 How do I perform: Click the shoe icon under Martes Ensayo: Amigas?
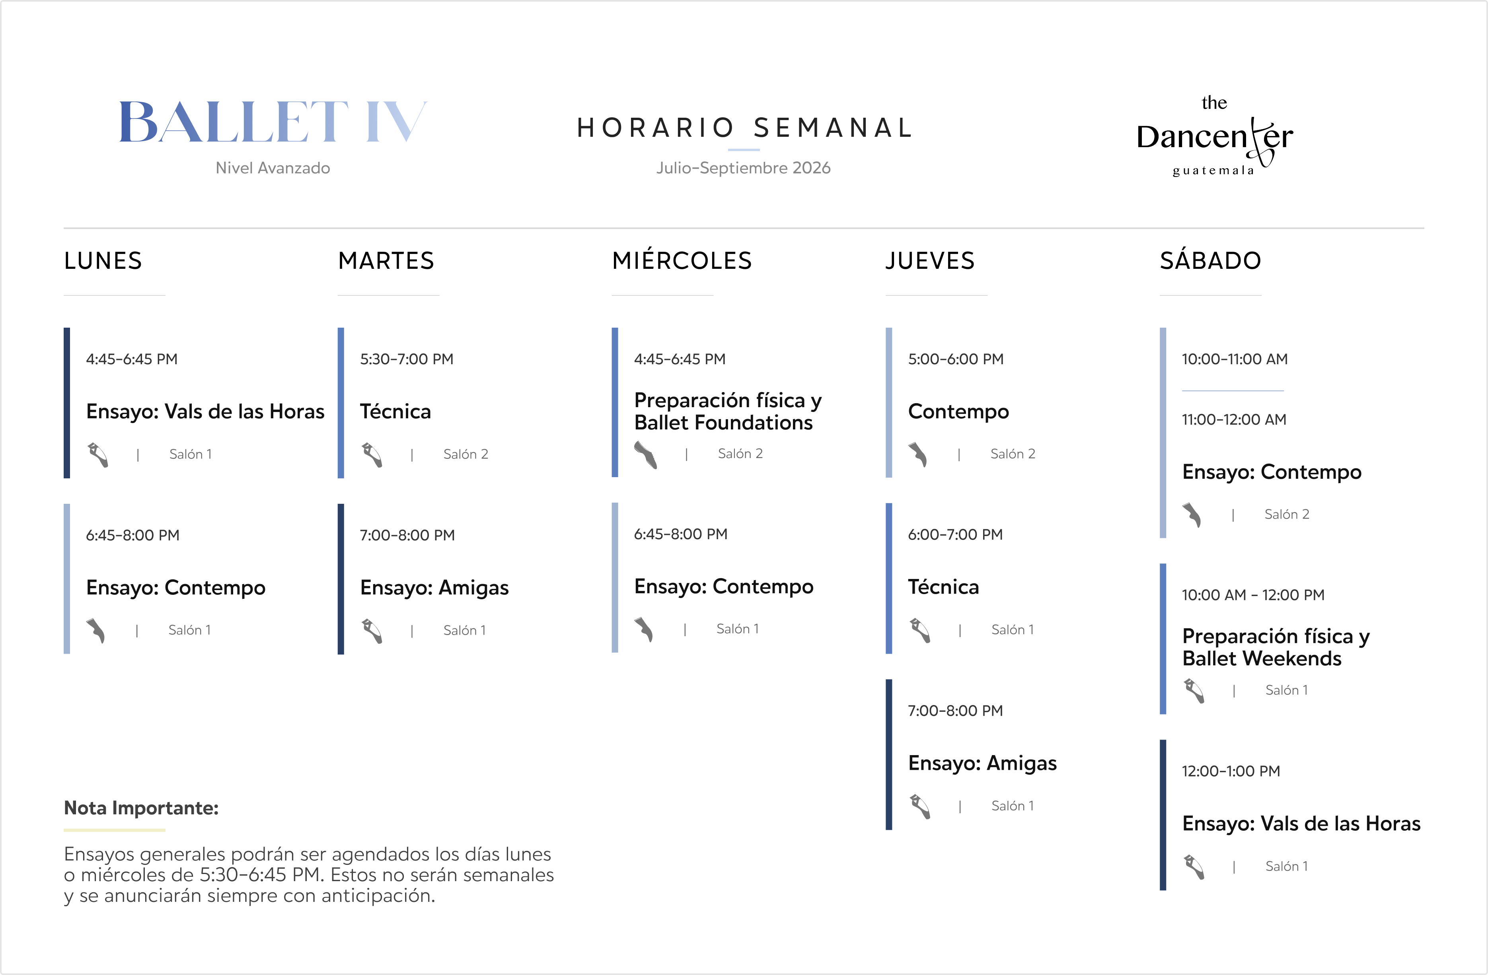(372, 631)
